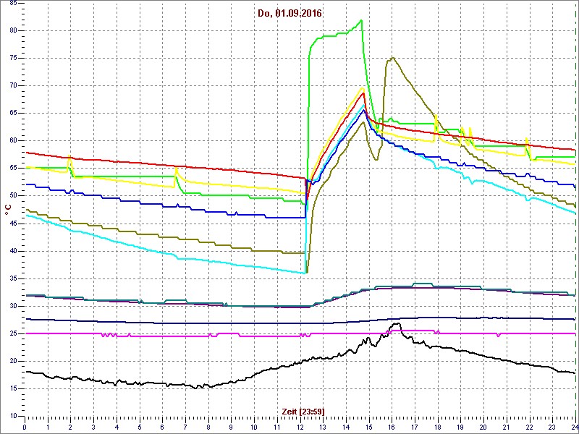The width and height of the screenshot is (579, 434).
Task: Click hour 21 on the time axis
Action: click(507, 427)
